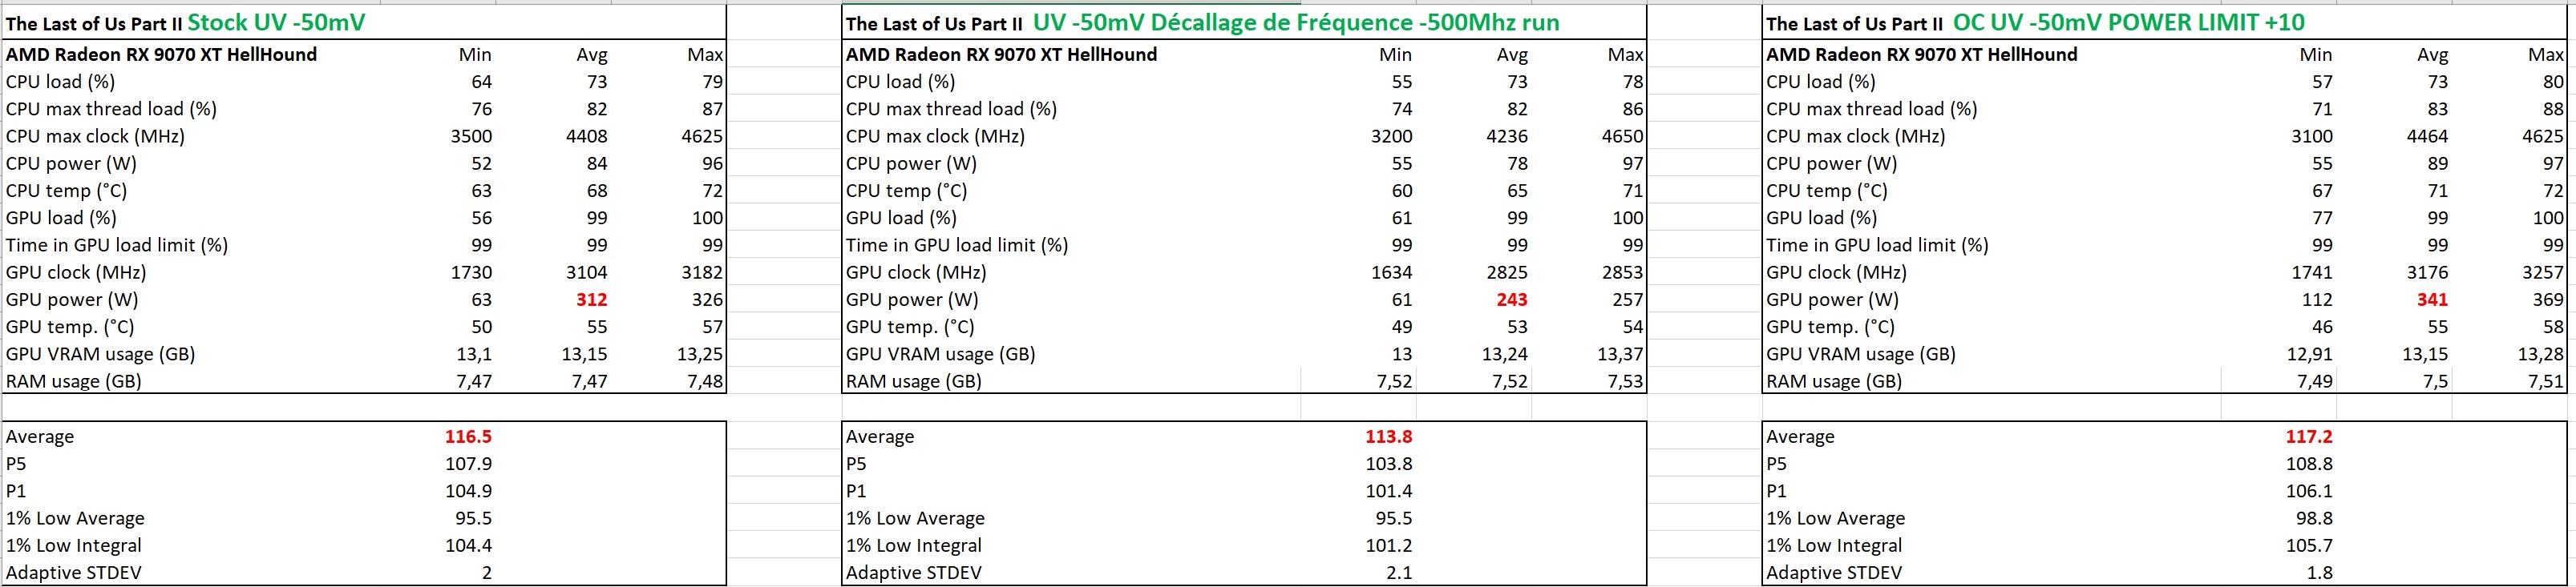Click 'GPU VRAM usage (GB)' label in Décallage table

(x=941, y=355)
